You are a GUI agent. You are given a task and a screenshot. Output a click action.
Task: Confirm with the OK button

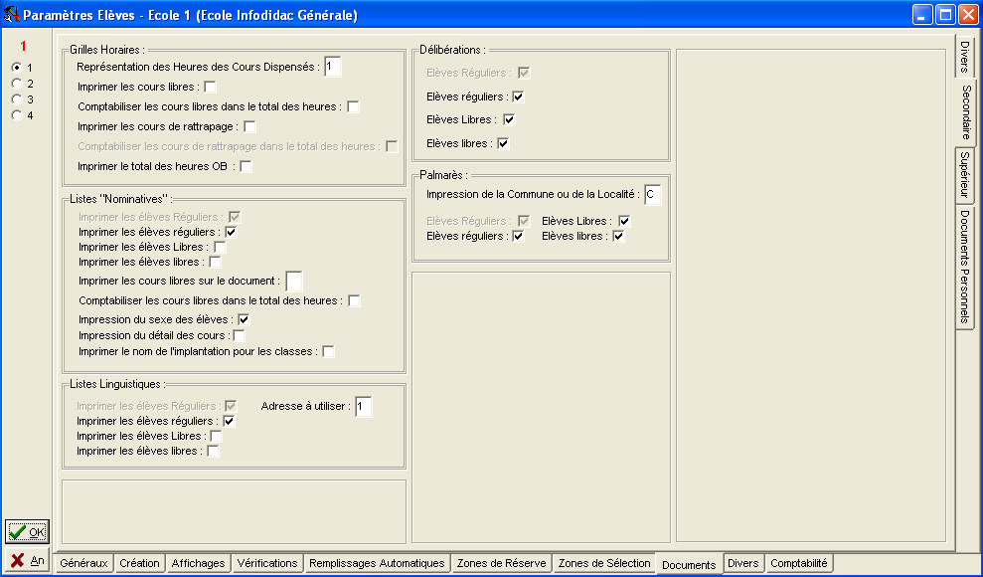(x=27, y=532)
